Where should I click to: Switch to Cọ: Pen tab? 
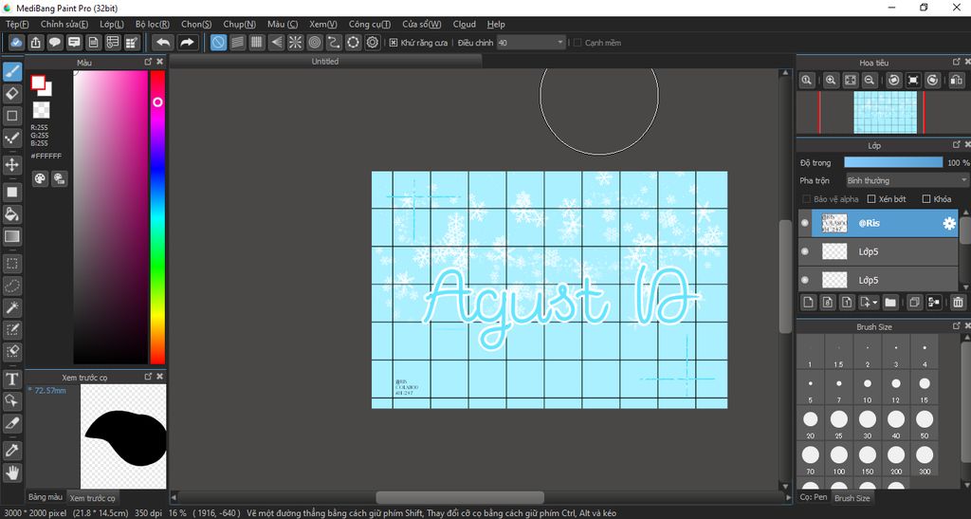coord(813,497)
